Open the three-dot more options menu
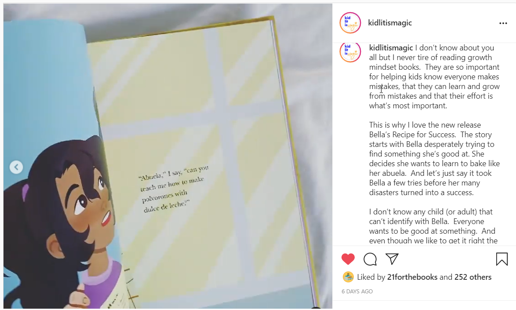This screenshot has width=516, height=310. pos(503,23)
